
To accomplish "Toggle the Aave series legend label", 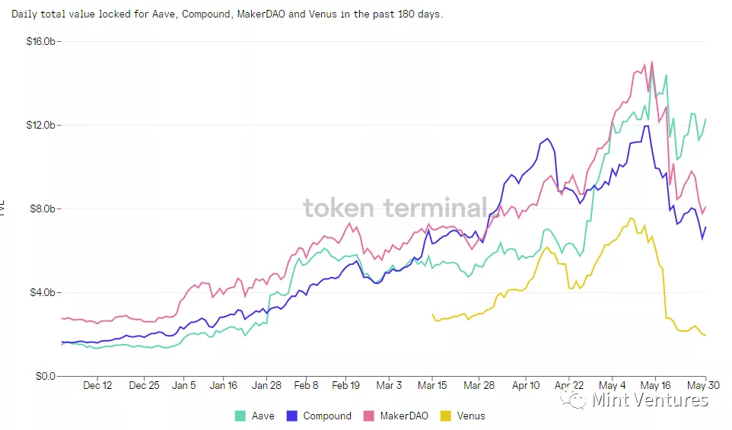I will [263, 416].
